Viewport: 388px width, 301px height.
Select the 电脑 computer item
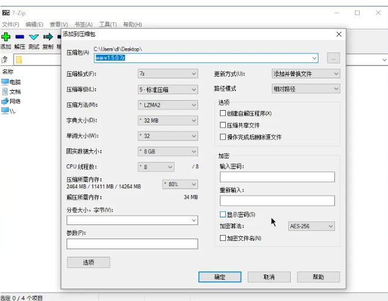pyautogui.click(x=11, y=82)
